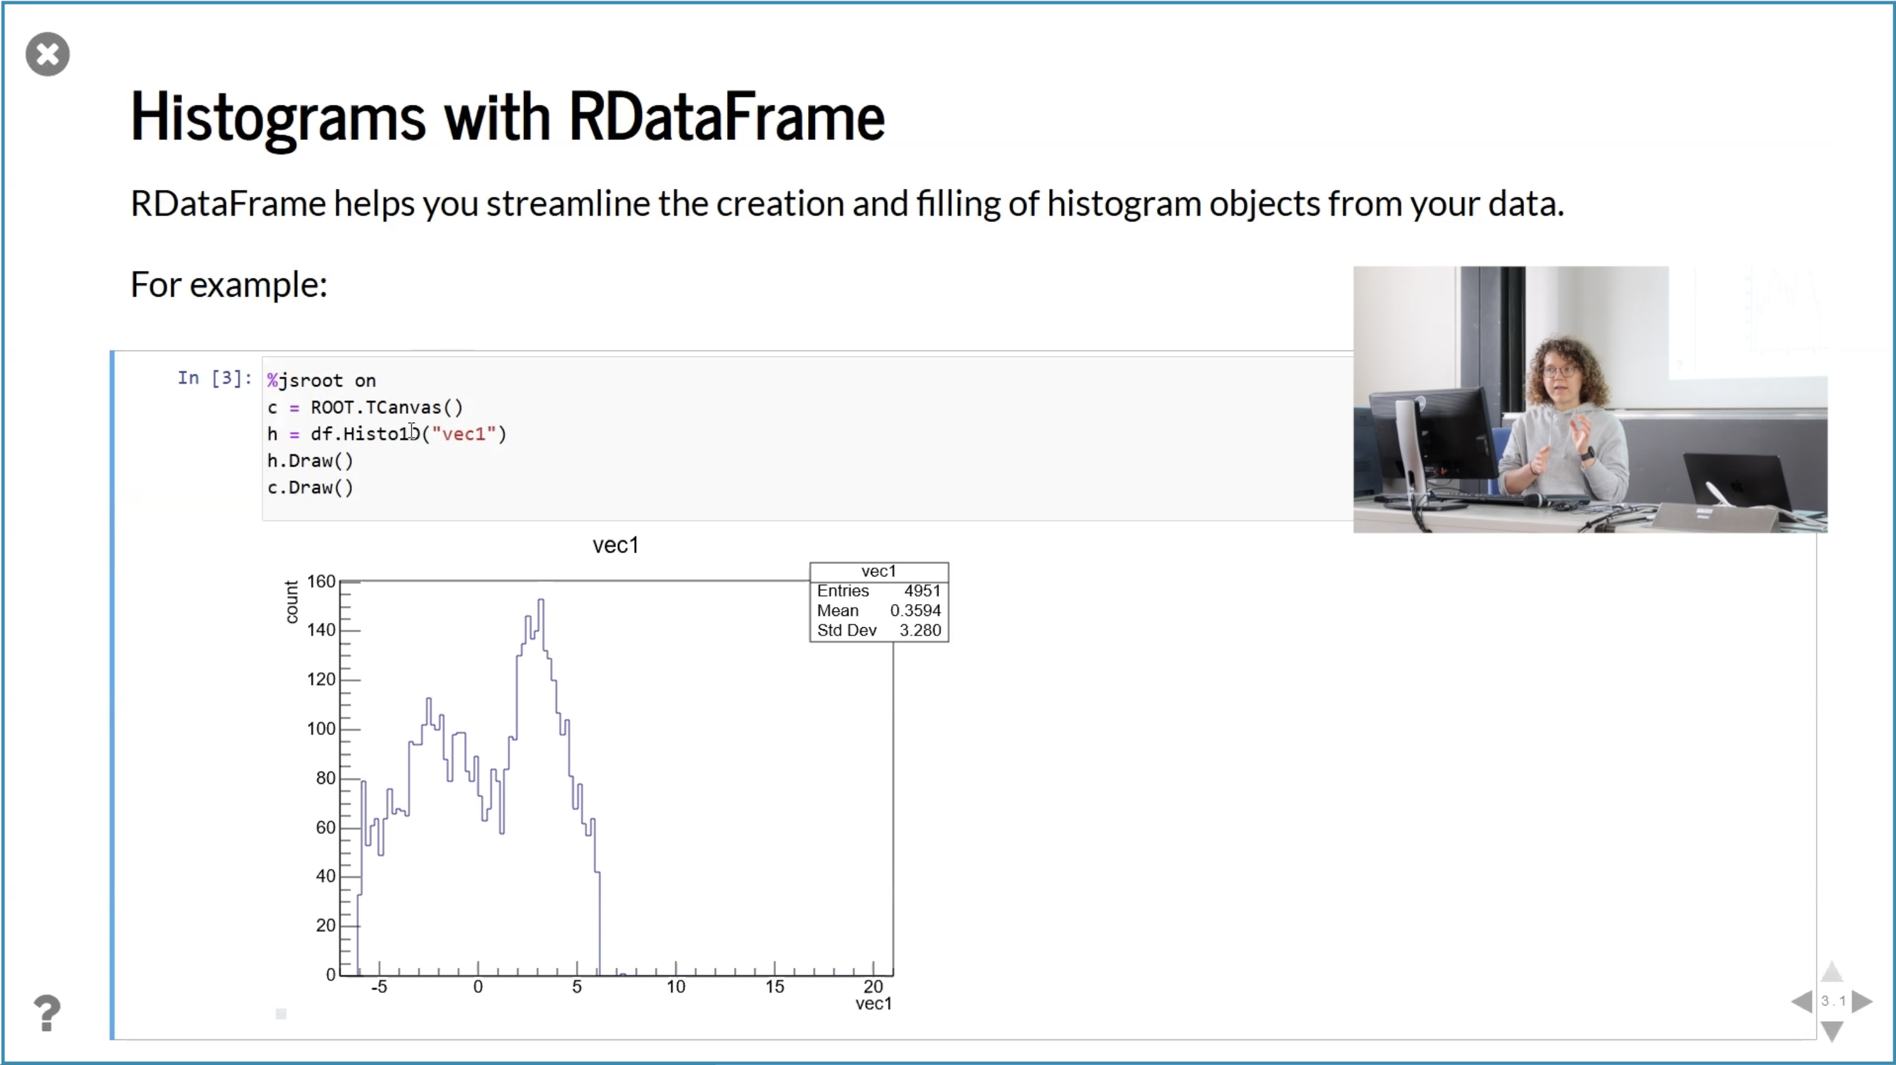
Task: Click the 'For example:' text
Action: (x=229, y=285)
